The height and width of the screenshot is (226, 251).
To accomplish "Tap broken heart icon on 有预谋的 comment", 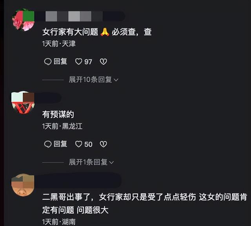I will (104, 144).
